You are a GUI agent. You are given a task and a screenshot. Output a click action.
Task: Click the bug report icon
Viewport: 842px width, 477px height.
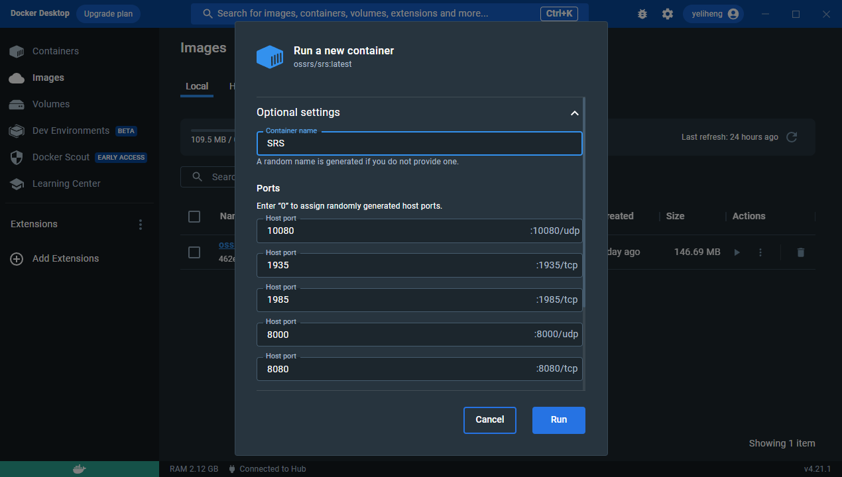click(642, 14)
